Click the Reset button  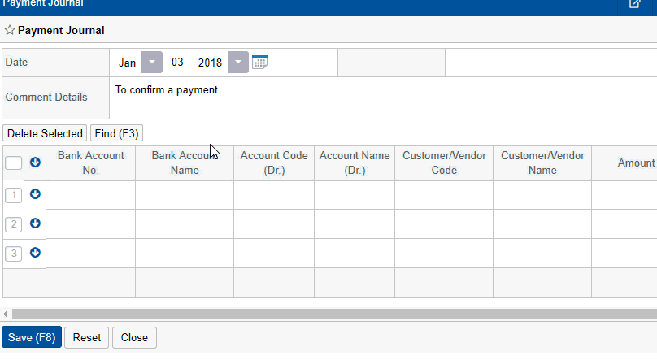(87, 337)
